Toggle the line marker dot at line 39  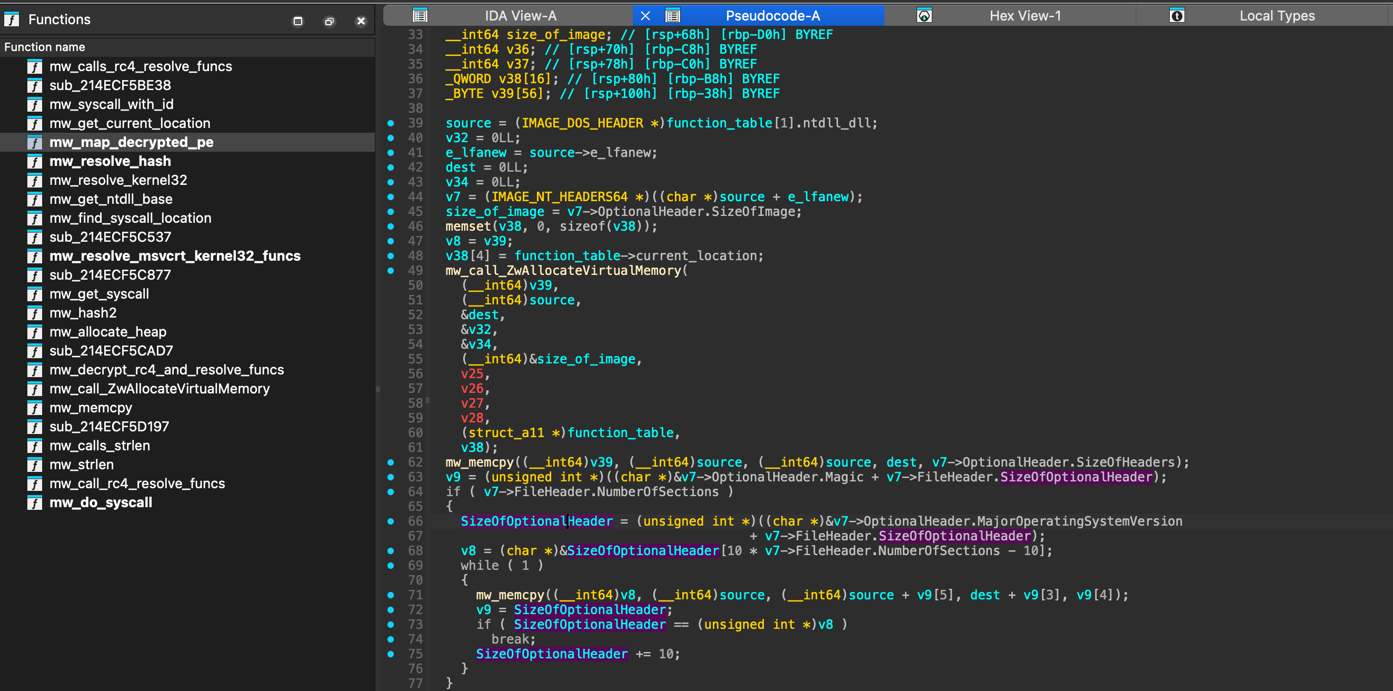click(x=391, y=123)
